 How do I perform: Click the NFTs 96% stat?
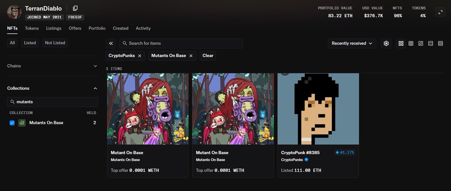(x=398, y=12)
